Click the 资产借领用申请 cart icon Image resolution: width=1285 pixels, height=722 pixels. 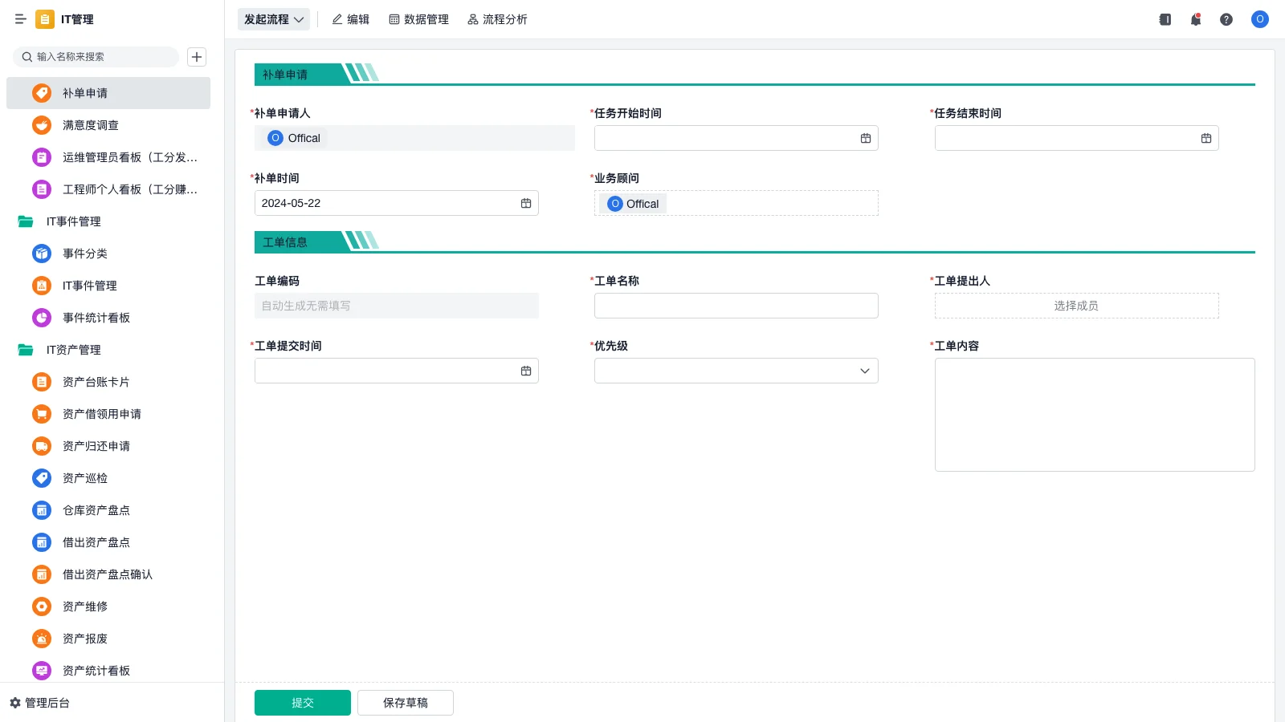pyautogui.click(x=42, y=414)
